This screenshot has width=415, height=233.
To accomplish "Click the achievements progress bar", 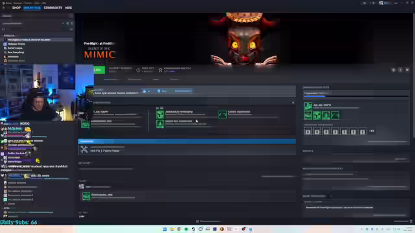I will (356, 96).
